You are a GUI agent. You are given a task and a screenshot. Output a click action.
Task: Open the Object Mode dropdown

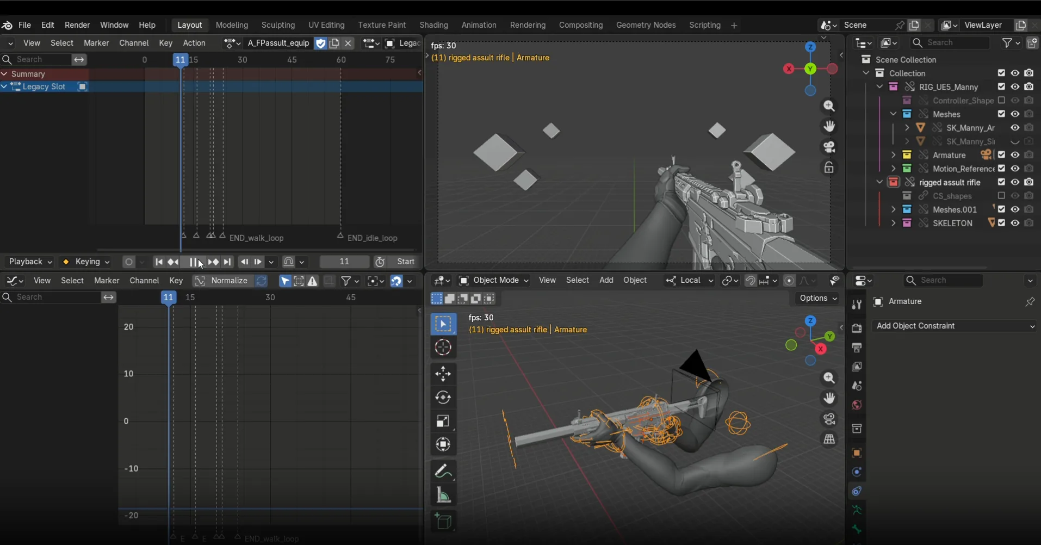click(494, 281)
